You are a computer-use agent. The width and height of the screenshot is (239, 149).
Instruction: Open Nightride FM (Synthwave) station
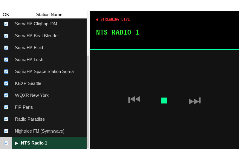[x=40, y=131]
